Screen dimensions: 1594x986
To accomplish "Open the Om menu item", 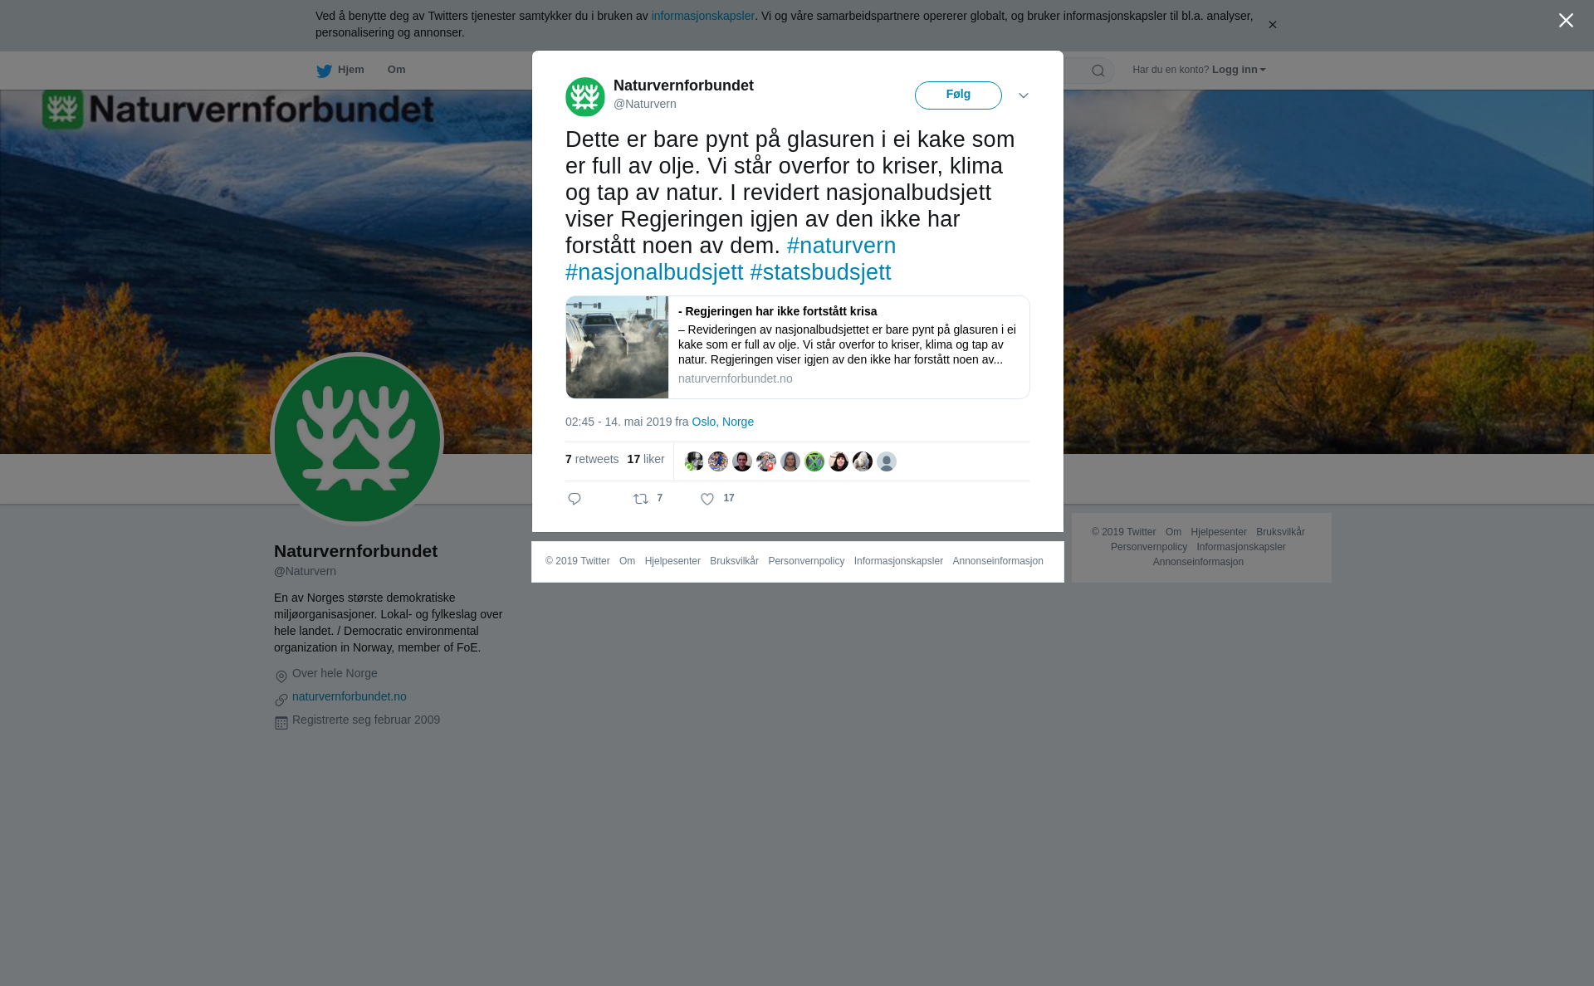I will point(396,70).
